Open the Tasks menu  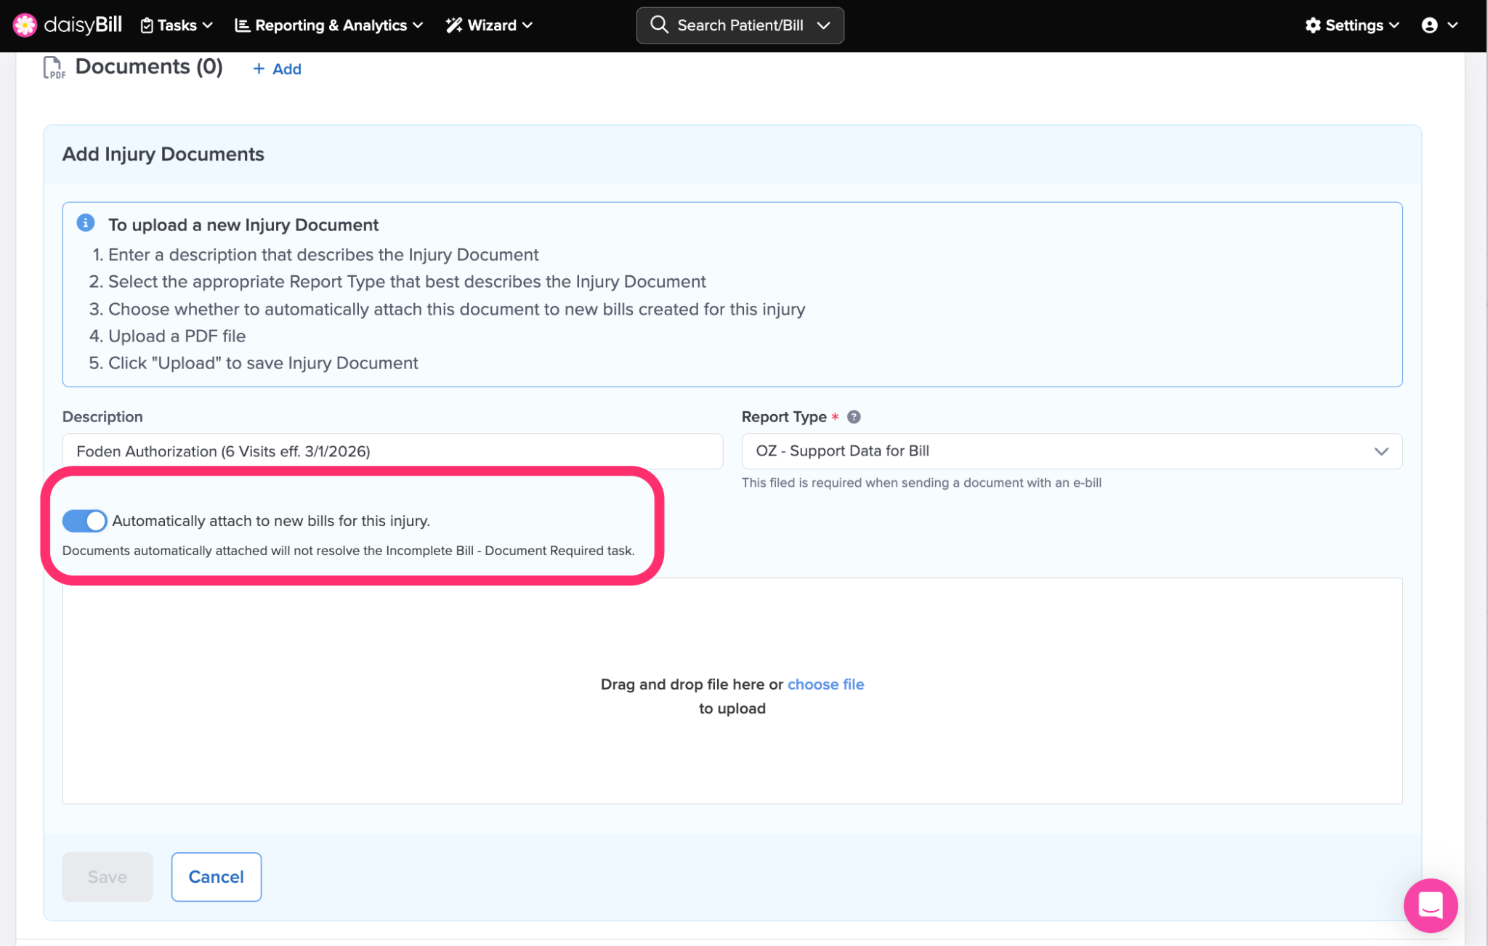[177, 25]
